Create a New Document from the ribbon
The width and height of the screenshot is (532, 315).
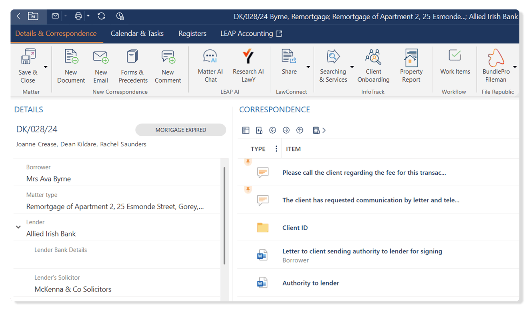tap(71, 66)
